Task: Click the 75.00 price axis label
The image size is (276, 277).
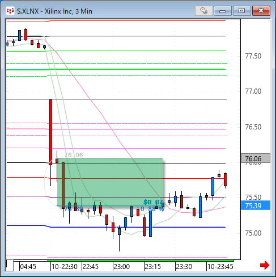Action: tap(253, 233)
